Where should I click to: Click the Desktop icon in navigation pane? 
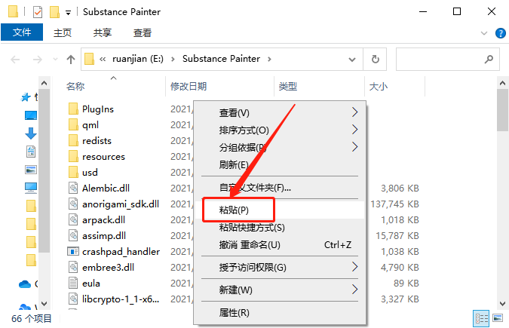point(31,115)
